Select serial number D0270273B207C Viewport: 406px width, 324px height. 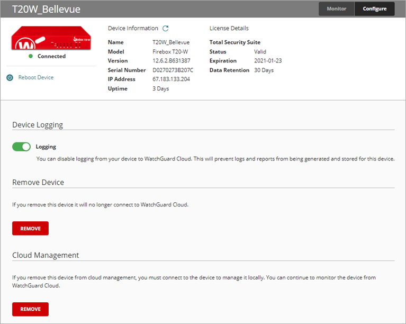[173, 70]
